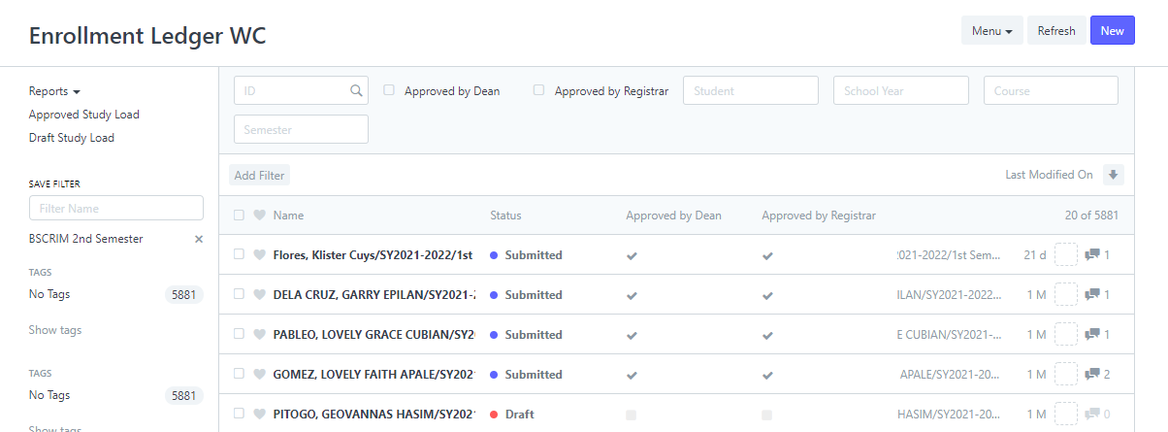Tick the Approved by Registrar filter checkbox

(x=539, y=90)
